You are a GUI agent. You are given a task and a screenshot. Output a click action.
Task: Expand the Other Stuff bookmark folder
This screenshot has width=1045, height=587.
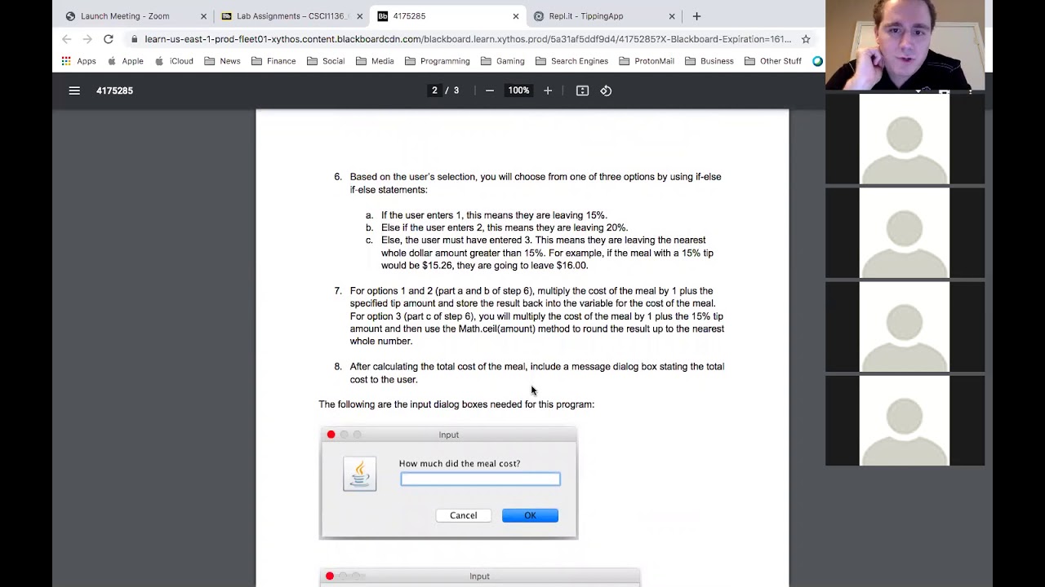pos(772,61)
